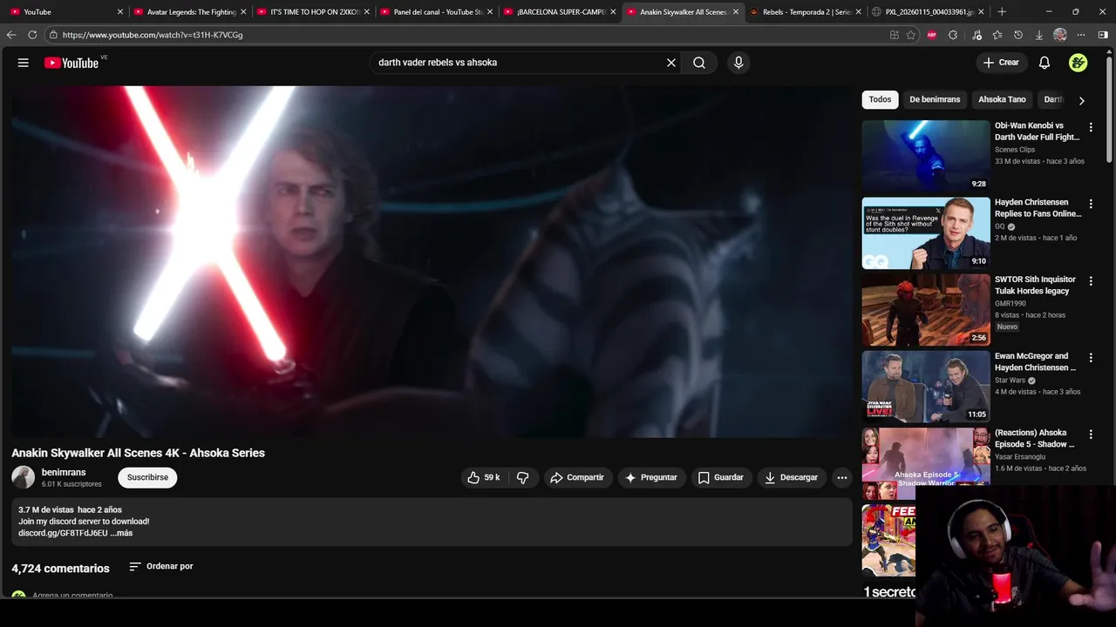This screenshot has height=627, width=1116.
Task: Open the YouTube account avatar menu
Action: click(1079, 63)
